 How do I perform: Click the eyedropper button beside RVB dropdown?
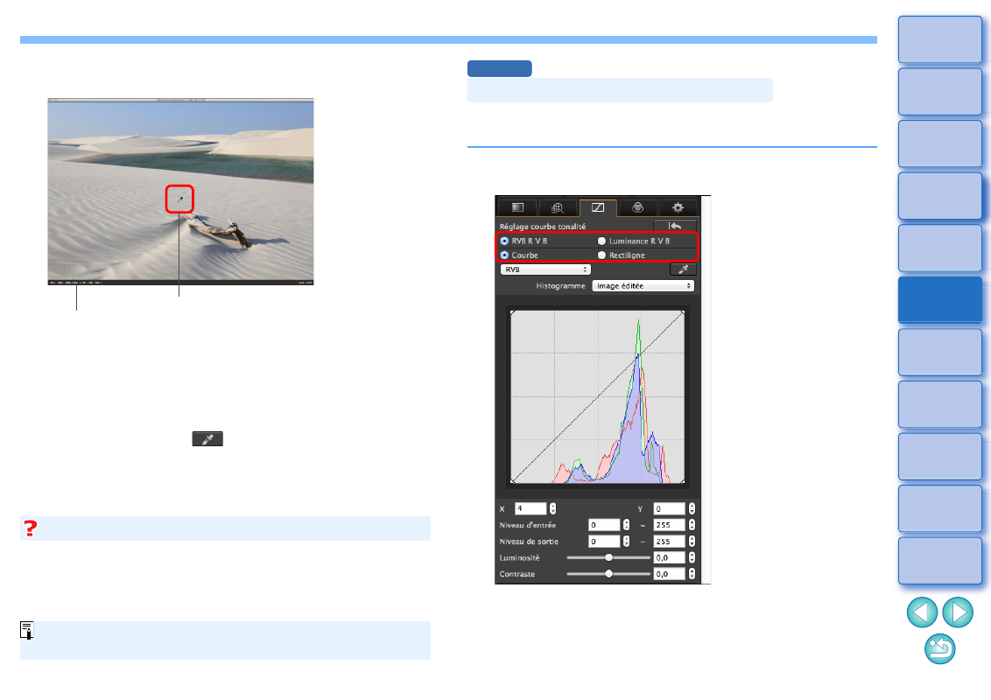point(681,269)
